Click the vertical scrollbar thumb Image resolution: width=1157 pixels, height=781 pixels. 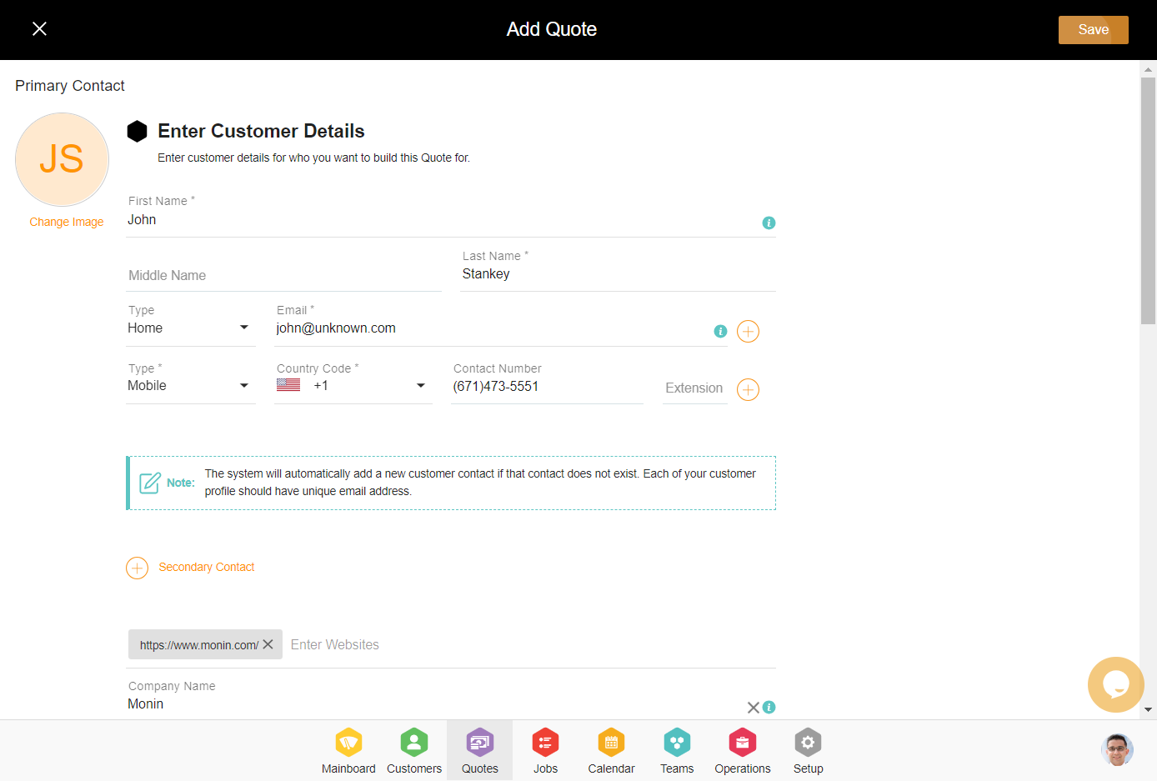point(1148,200)
